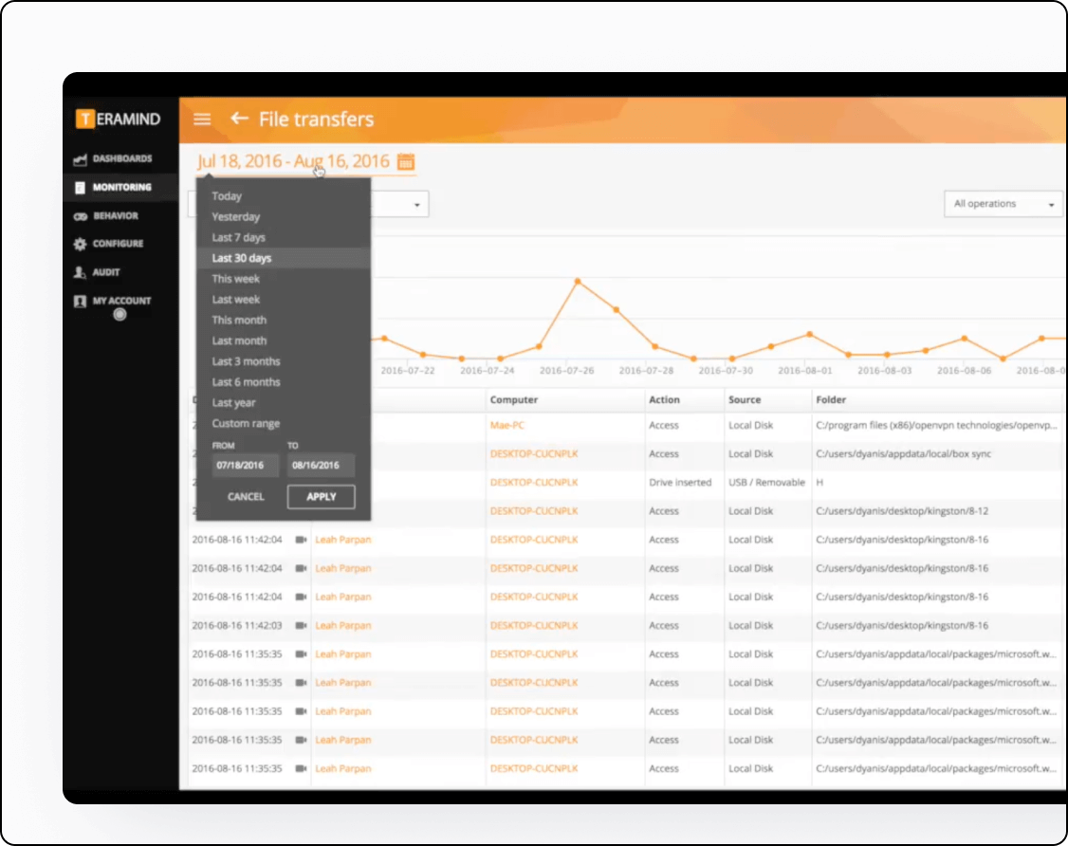Cancel the date range selection
Image resolution: width=1068 pixels, height=846 pixels.
click(246, 496)
